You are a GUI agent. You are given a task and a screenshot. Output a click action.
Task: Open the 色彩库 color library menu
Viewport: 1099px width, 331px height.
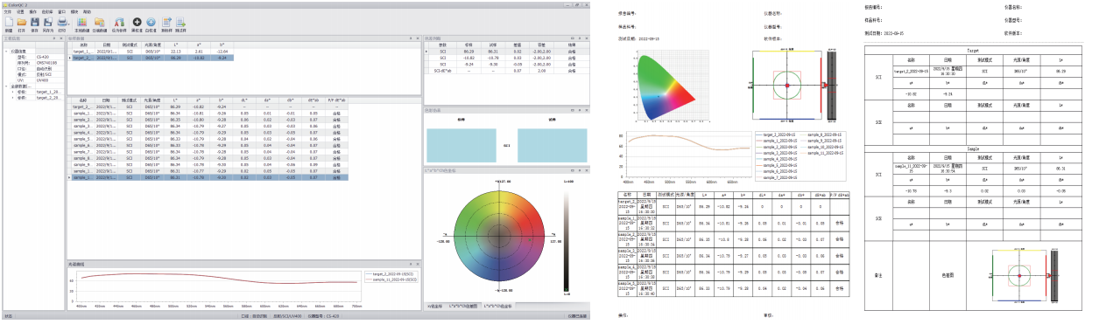(47, 11)
